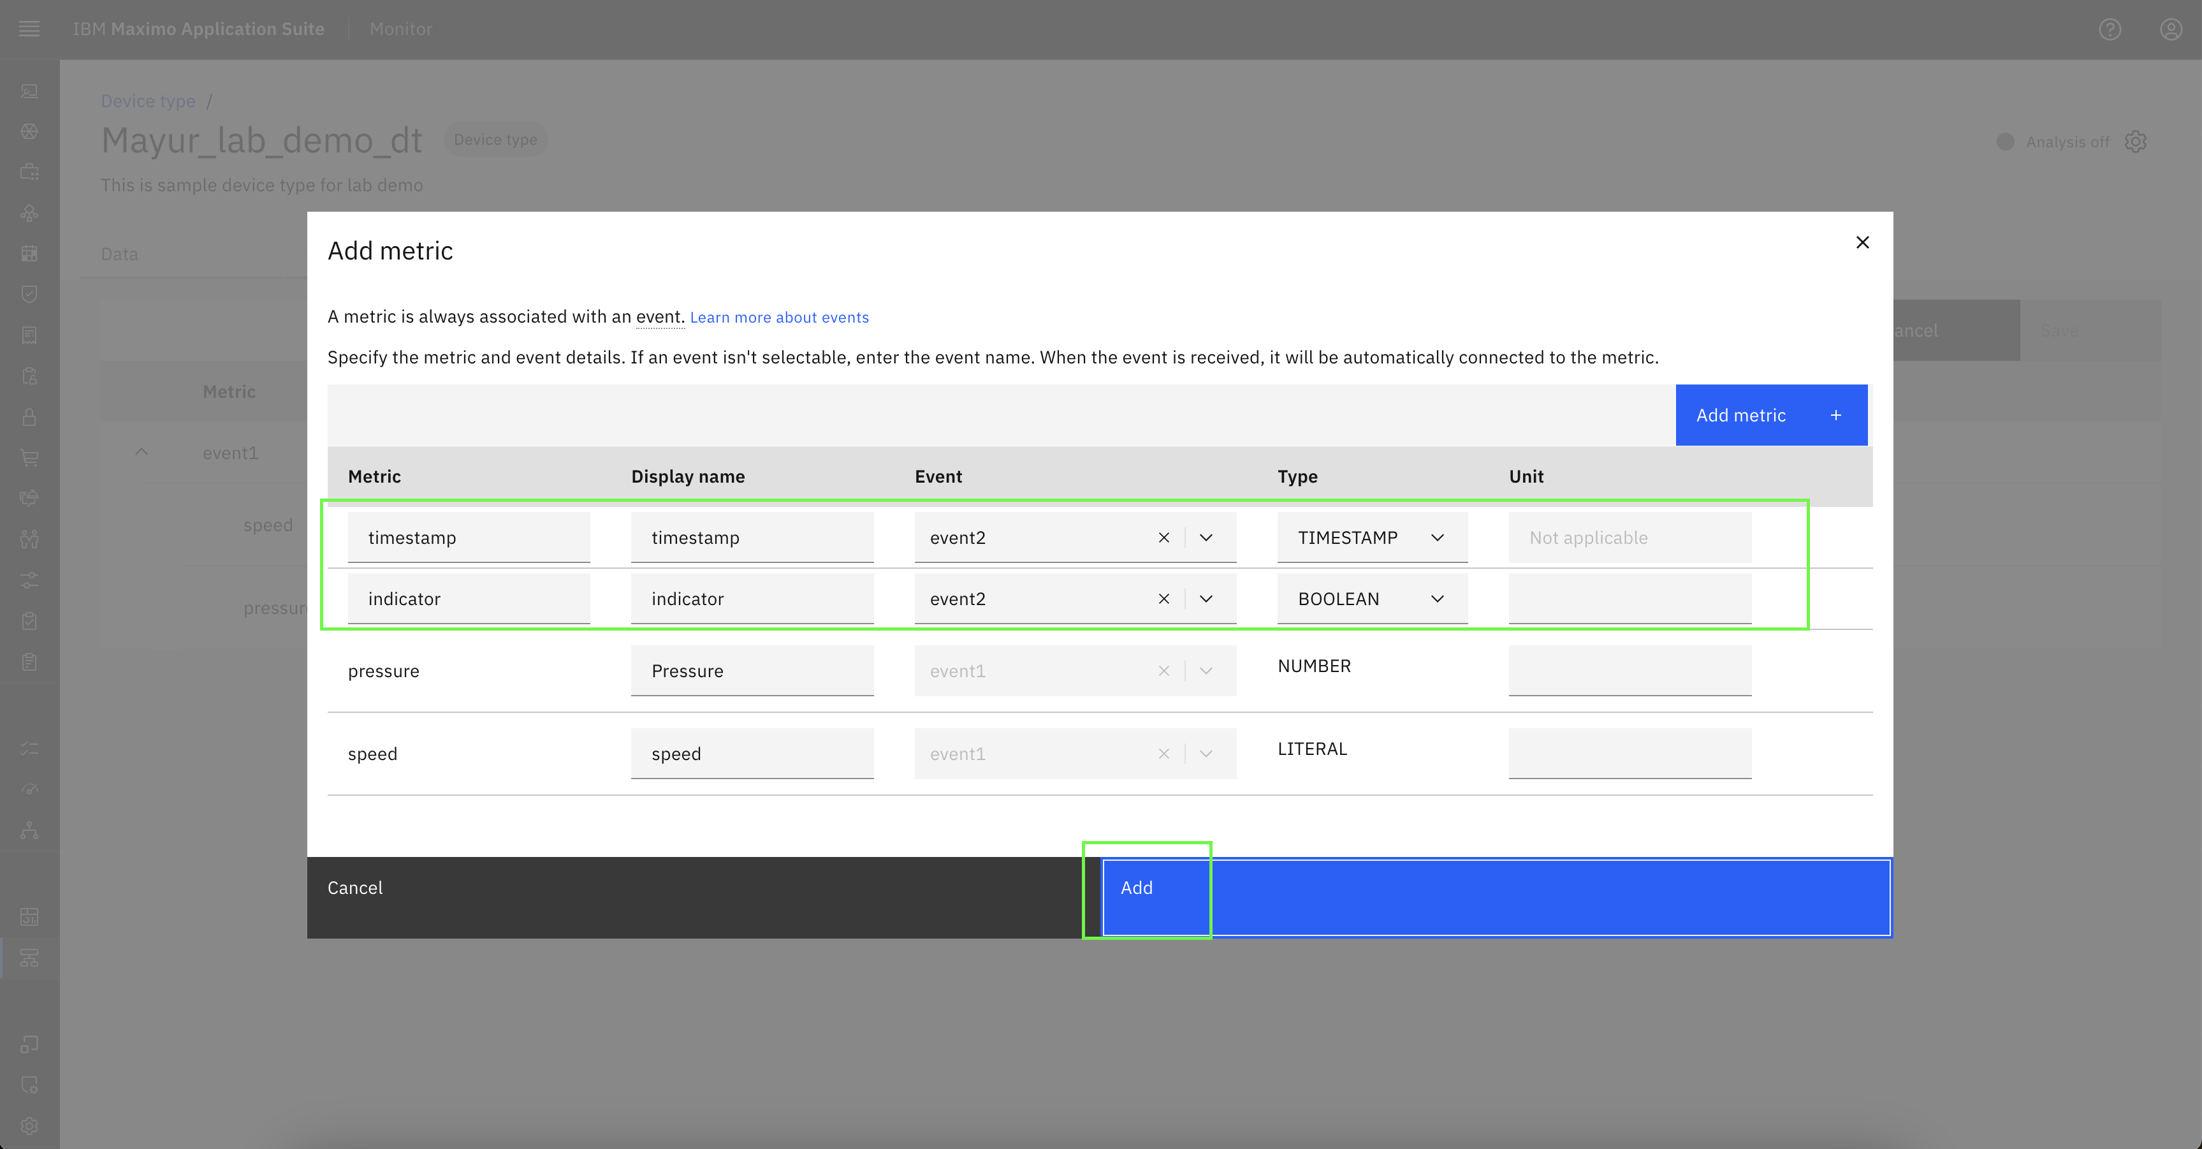Viewport: 2202px width, 1149px height.
Task: Click the unit field for pressure row
Action: click(1630, 671)
